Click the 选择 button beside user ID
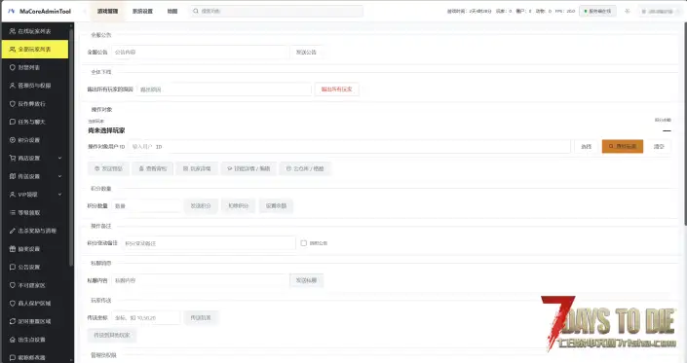The width and height of the screenshot is (687, 363). tap(587, 147)
